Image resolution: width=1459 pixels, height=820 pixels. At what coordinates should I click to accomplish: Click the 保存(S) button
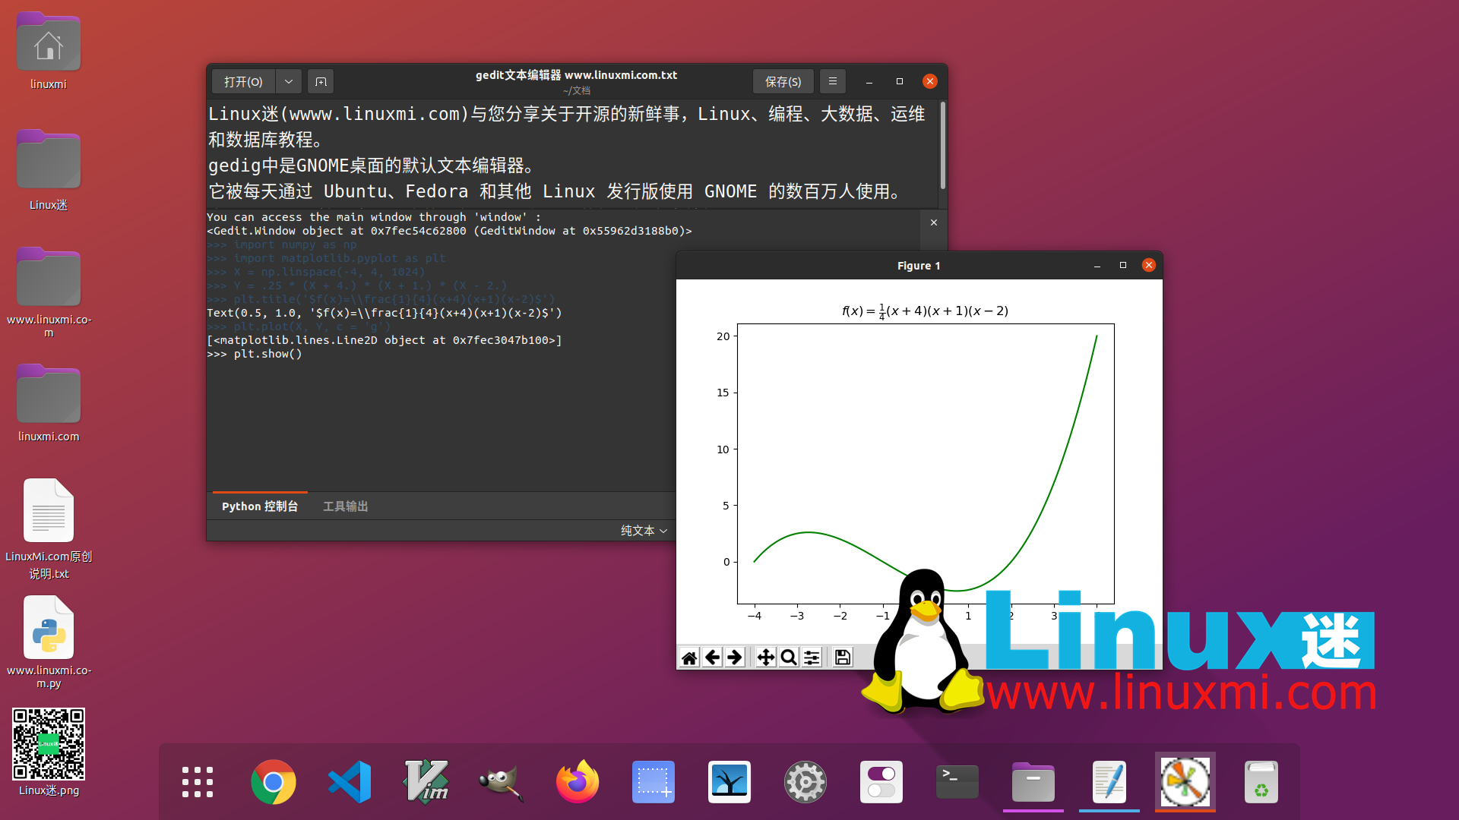783,81
